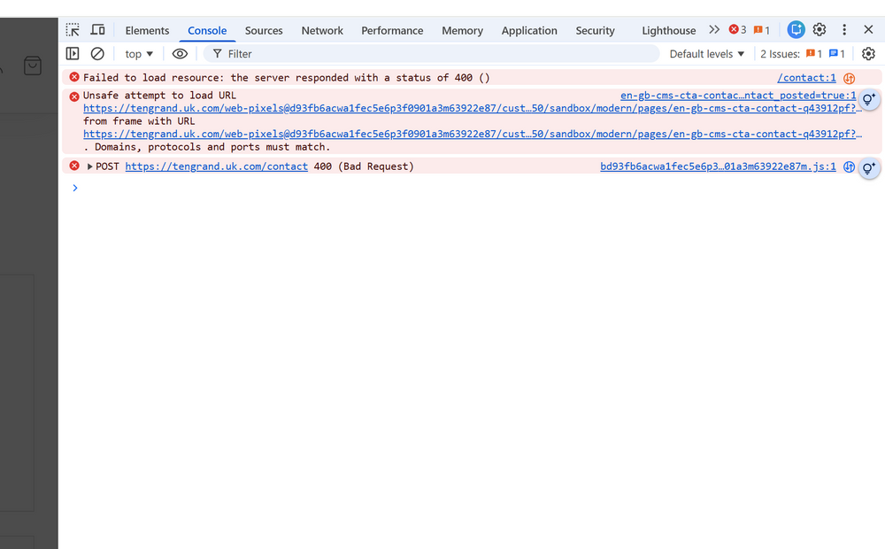Image resolution: width=885 pixels, height=549 pixels.
Task: Click error icon on Unsafe attempt message
Action: coord(74,97)
